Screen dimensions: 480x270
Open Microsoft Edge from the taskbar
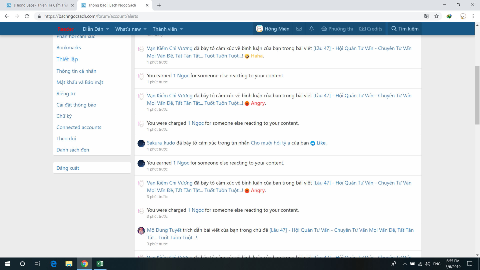pos(53,264)
